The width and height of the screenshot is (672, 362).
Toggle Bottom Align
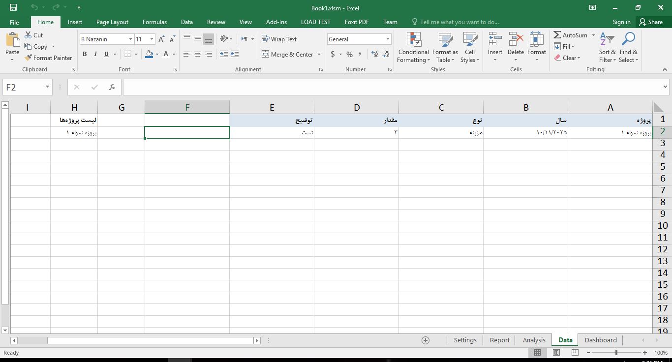tap(208, 39)
